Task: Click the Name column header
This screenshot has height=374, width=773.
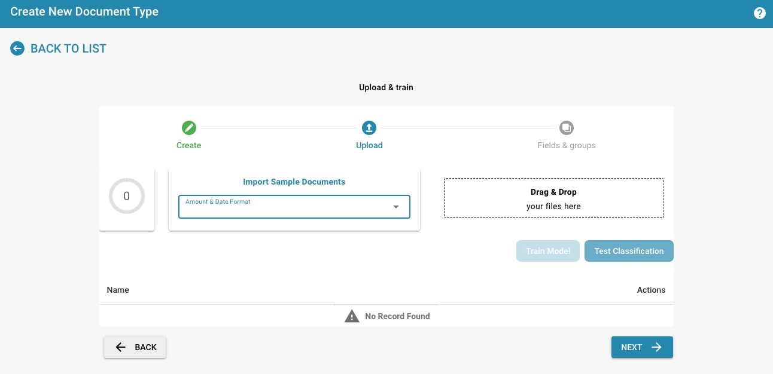Action: tap(118, 290)
